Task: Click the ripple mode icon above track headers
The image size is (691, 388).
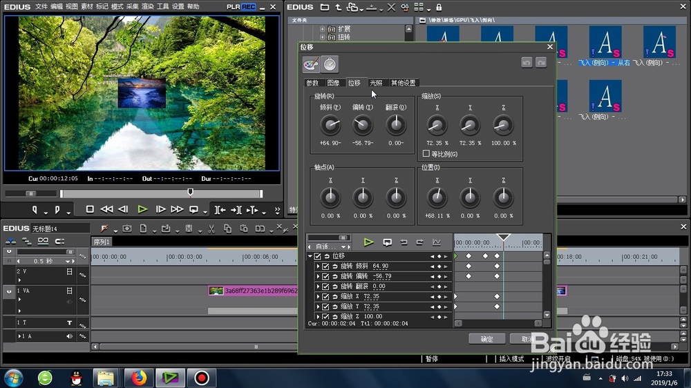Action: click(27, 241)
